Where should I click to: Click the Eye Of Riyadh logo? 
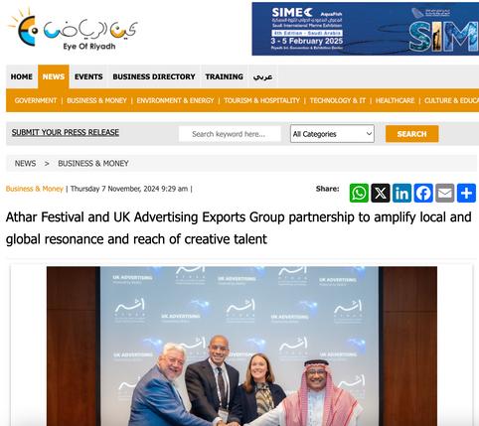[x=73, y=29]
